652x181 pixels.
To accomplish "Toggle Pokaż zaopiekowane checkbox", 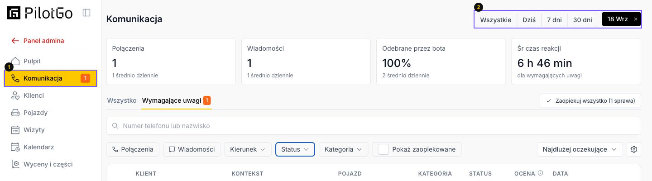I will [384, 149].
